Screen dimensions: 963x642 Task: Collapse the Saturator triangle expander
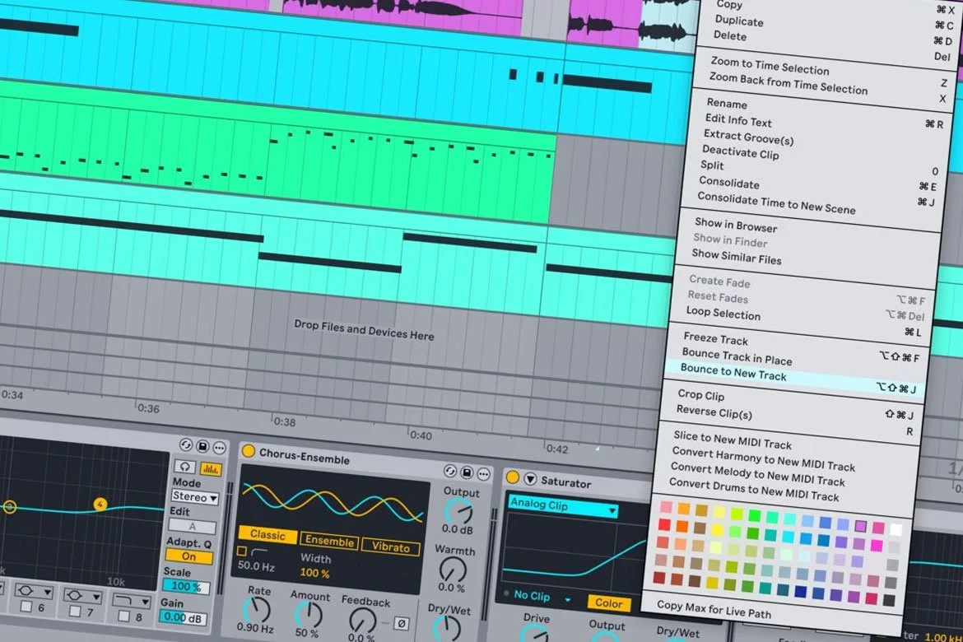pyautogui.click(x=530, y=479)
